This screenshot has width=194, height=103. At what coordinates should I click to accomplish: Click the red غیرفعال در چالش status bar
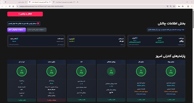[x=51, y=100]
